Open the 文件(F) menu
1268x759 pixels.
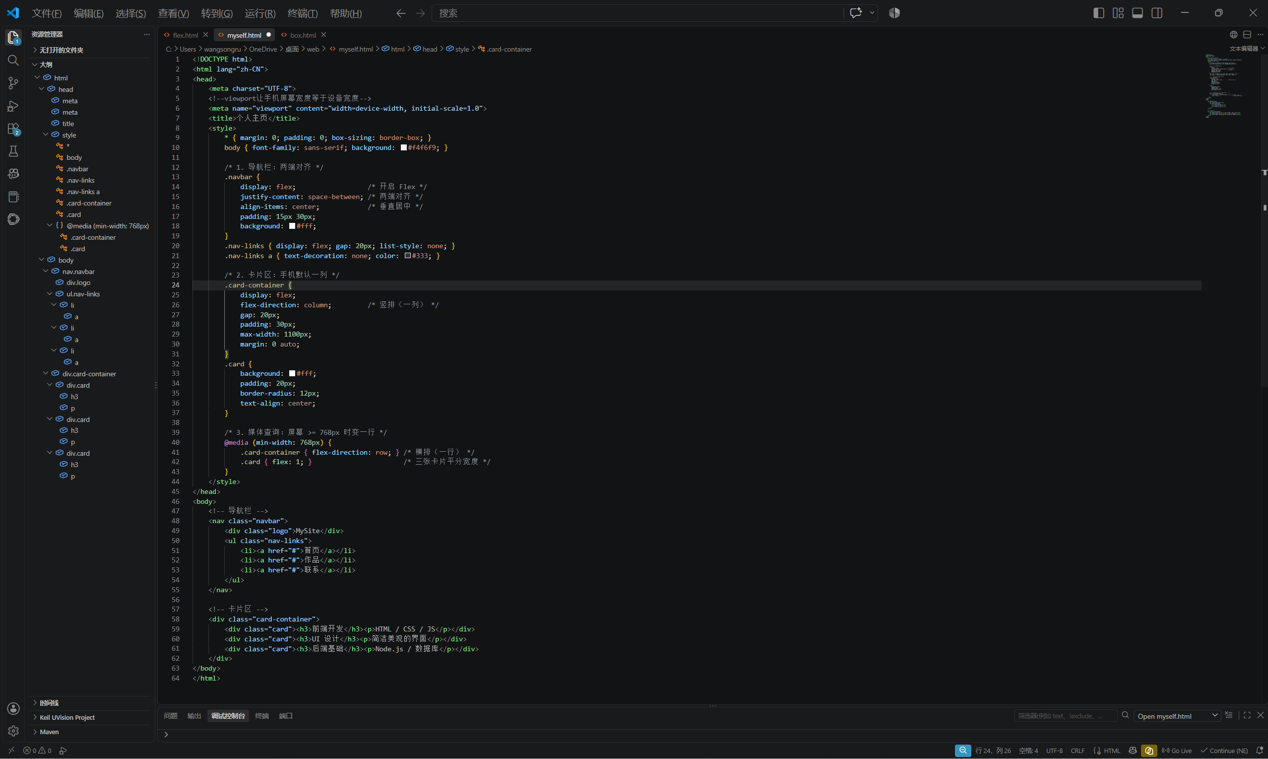[47, 13]
